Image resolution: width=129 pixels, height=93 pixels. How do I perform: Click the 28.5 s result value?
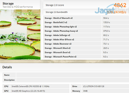click(x=106, y=48)
